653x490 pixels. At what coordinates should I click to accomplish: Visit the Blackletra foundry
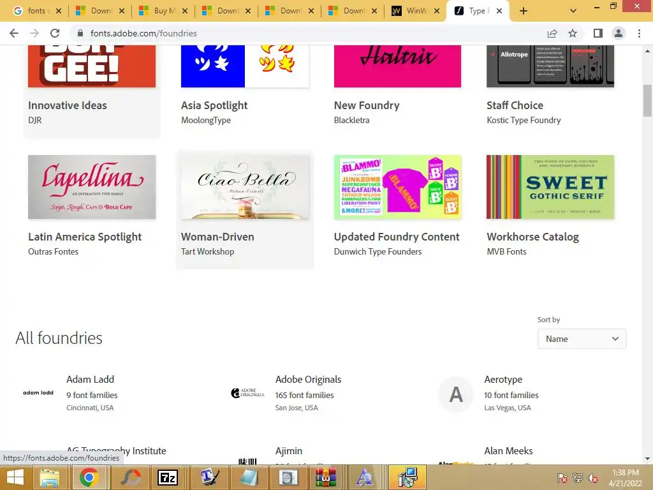tap(351, 121)
